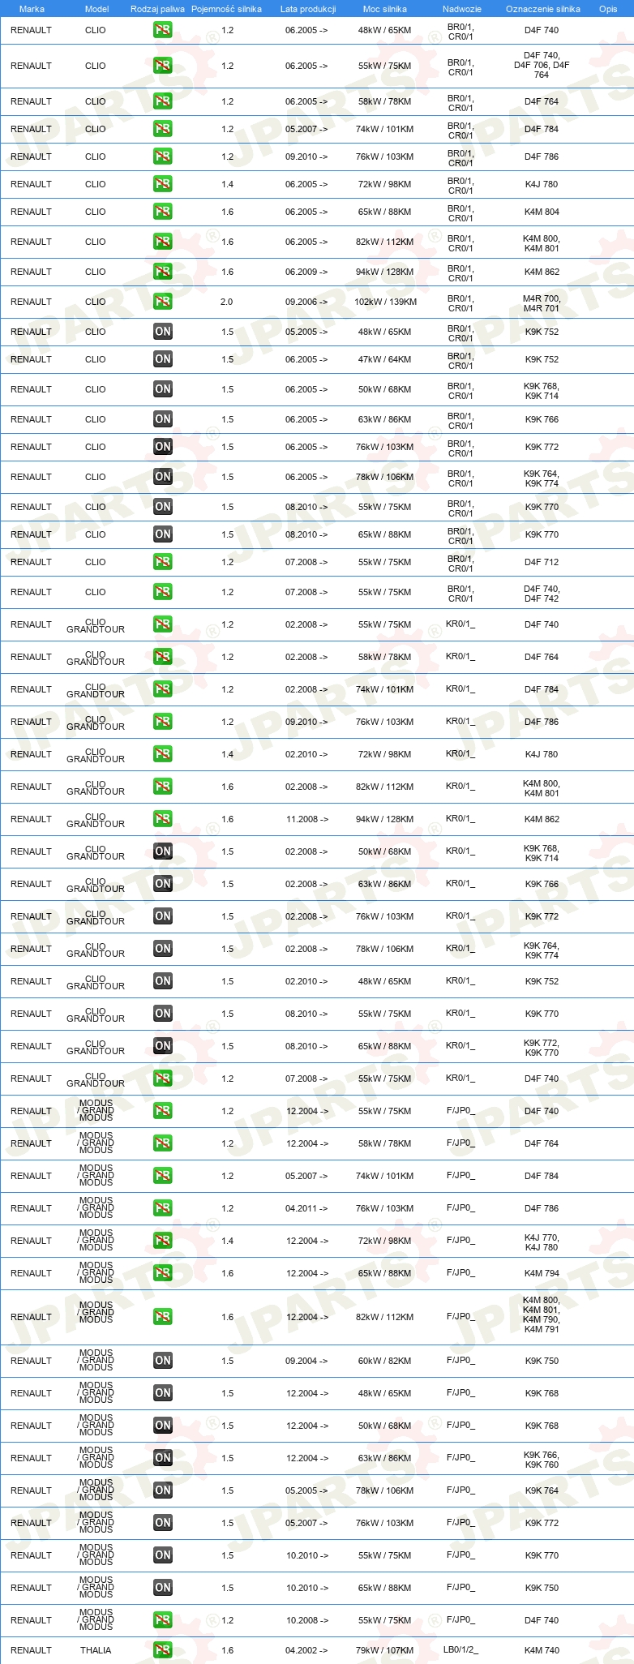This screenshot has height=1664, width=634.
Task: Click diesel icon in Clio K9K 766 row
Action: pyautogui.click(x=163, y=419)
